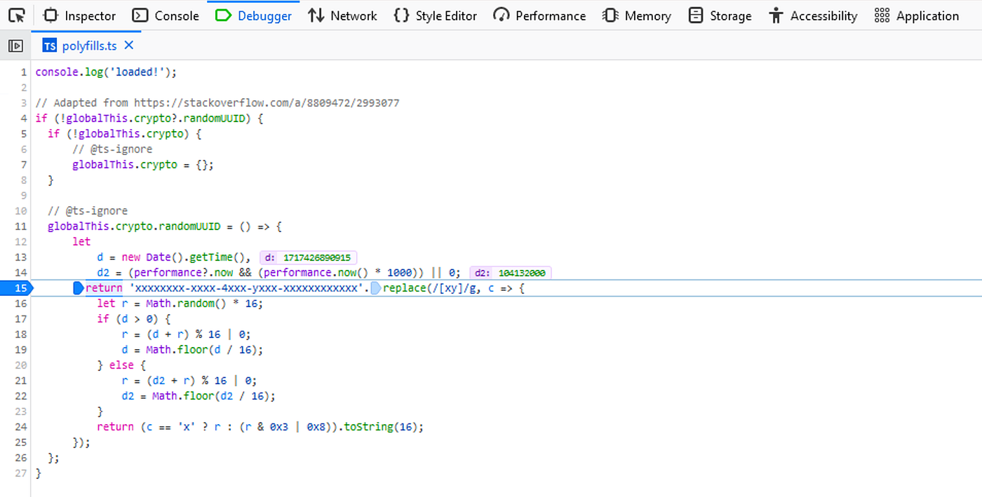This screenshot has width=982, height=497.
Task: Open the Application panel
Action: pyautogui.click(x=916, y=15)
